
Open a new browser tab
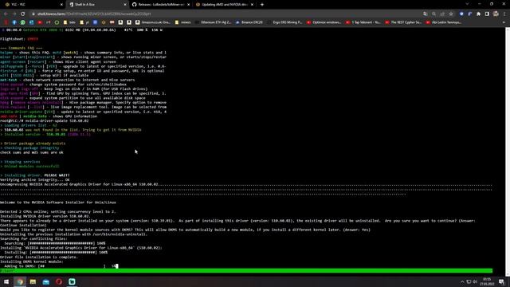pos(262,5)
